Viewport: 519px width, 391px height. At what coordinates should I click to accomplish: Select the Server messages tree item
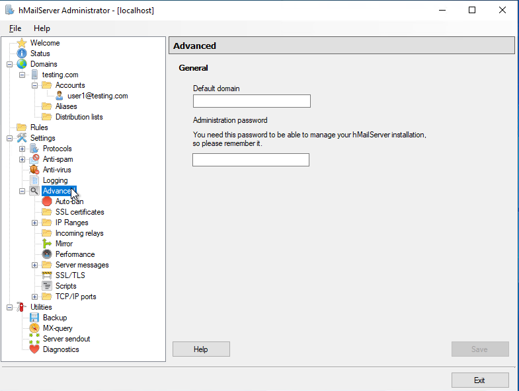(82, 265)
